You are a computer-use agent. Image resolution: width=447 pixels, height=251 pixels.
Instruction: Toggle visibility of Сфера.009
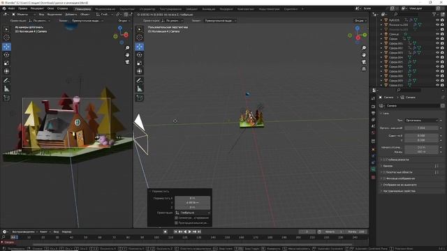(437, 81)
